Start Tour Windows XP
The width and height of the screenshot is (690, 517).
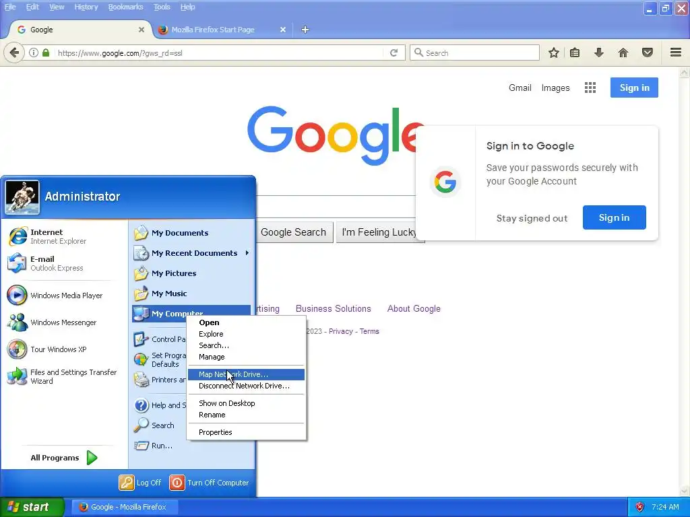[63, 349]
